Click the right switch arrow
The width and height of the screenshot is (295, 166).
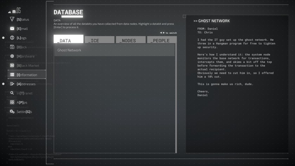click(163, 33)
